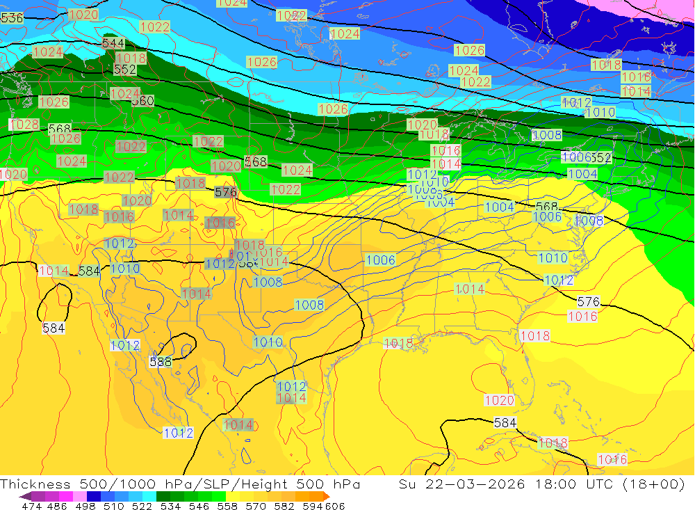The width and height of the screenshot is (695, 510).
Task: Click the 536 height contour label
Action: (12, 18)
